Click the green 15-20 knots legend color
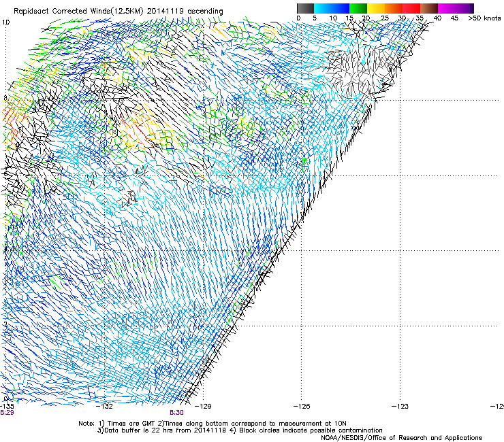The height and width of the screenshot is (442, 504). click(358, 8)
